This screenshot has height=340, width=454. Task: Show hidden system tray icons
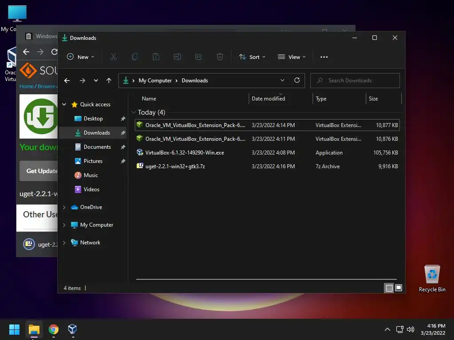[x=387, y=329]
